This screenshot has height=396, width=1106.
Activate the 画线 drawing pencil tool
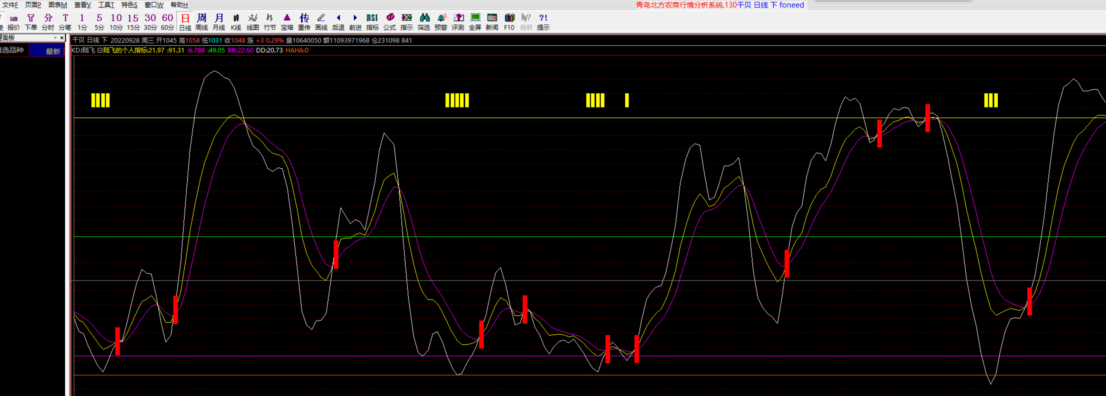click(321, 22)
